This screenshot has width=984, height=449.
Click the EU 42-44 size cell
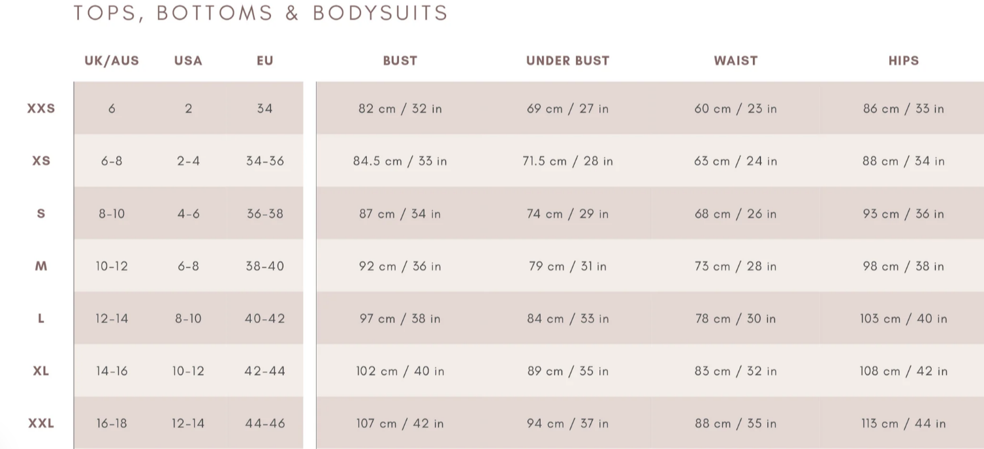264,371
